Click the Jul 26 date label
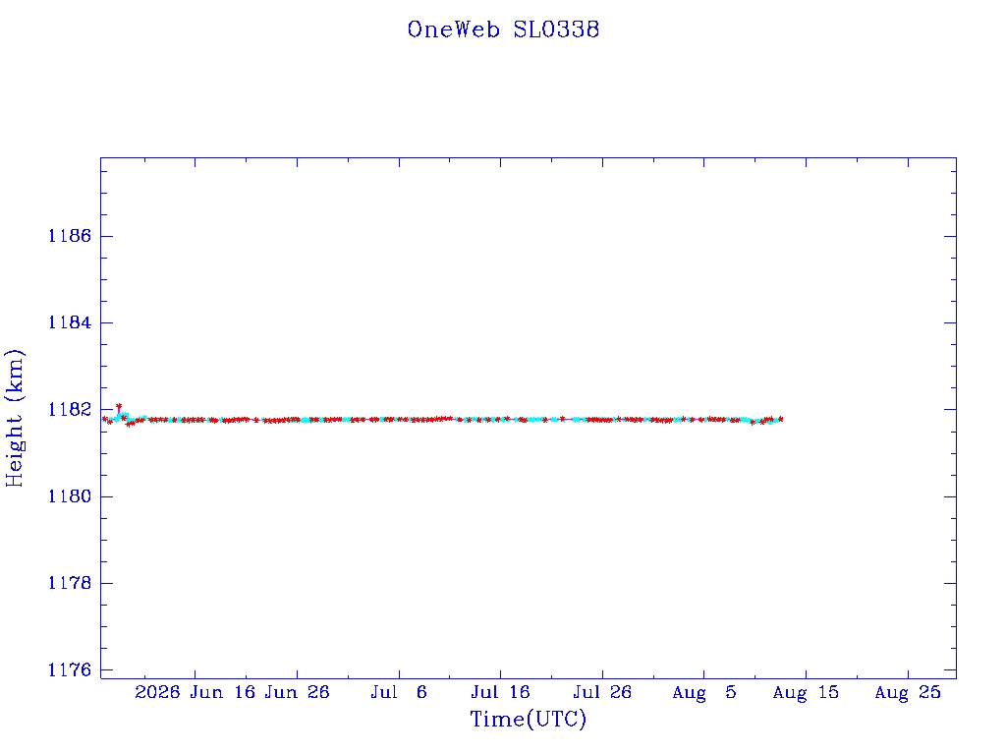 602,692
